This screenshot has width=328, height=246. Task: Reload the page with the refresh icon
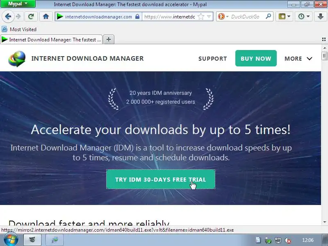[x=31, y=16]
